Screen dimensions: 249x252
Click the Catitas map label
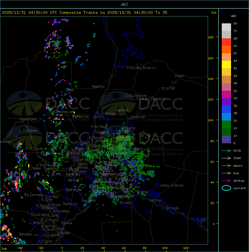point(155,200)
